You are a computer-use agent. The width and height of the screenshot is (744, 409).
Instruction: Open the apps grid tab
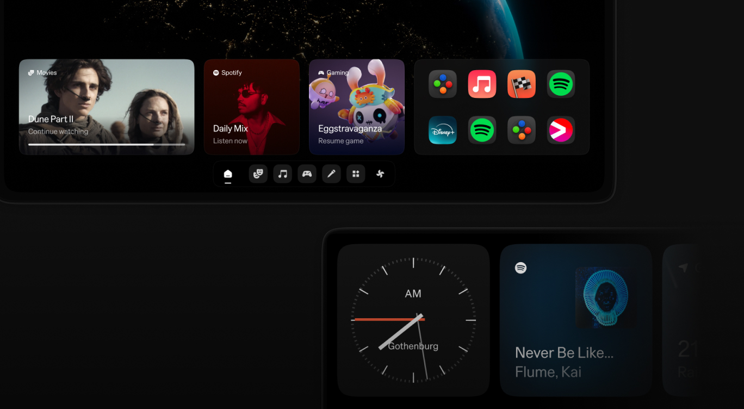(x=356, y=174)
